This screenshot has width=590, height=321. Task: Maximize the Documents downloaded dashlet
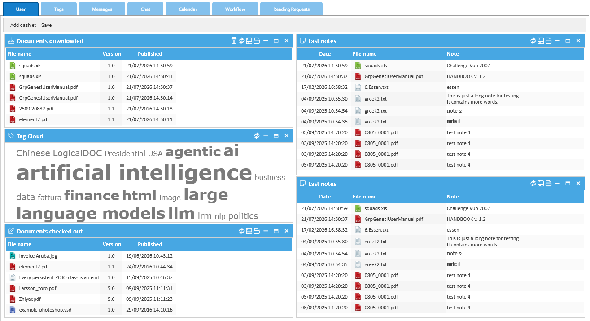pos(276,41)
